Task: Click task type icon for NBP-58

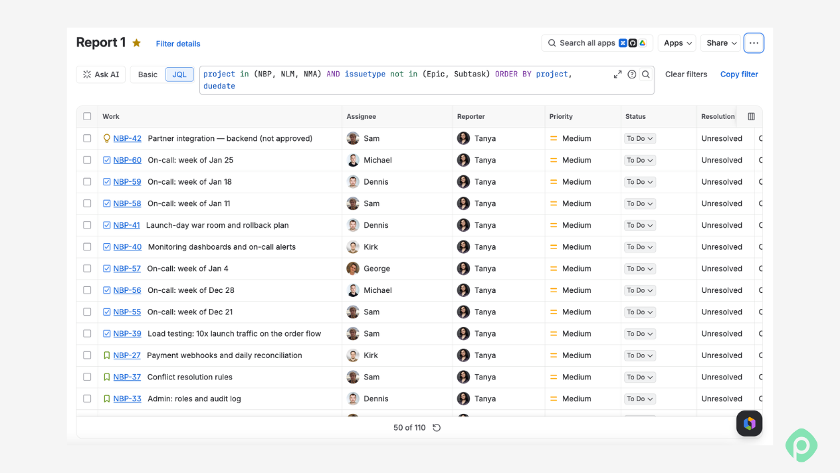Action: (106, 204)
